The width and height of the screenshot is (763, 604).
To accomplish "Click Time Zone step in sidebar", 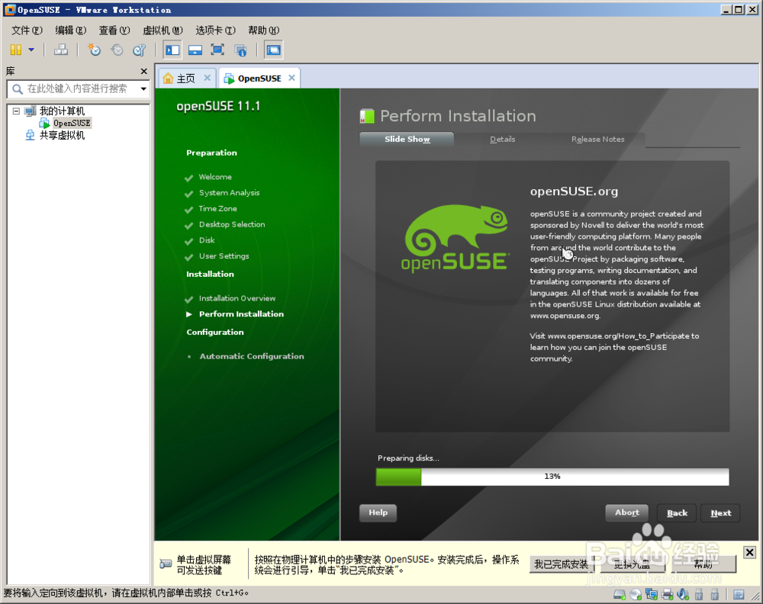I will point(218,209).
